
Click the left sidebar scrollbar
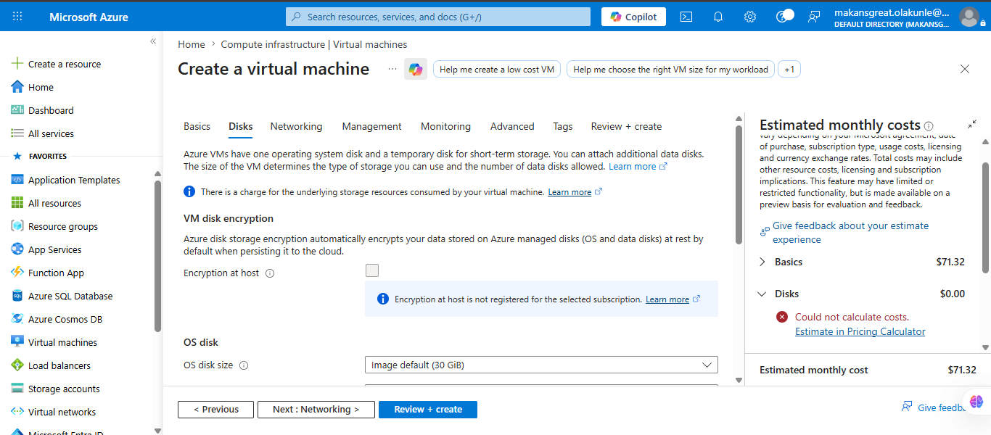(x=157, y=255)
